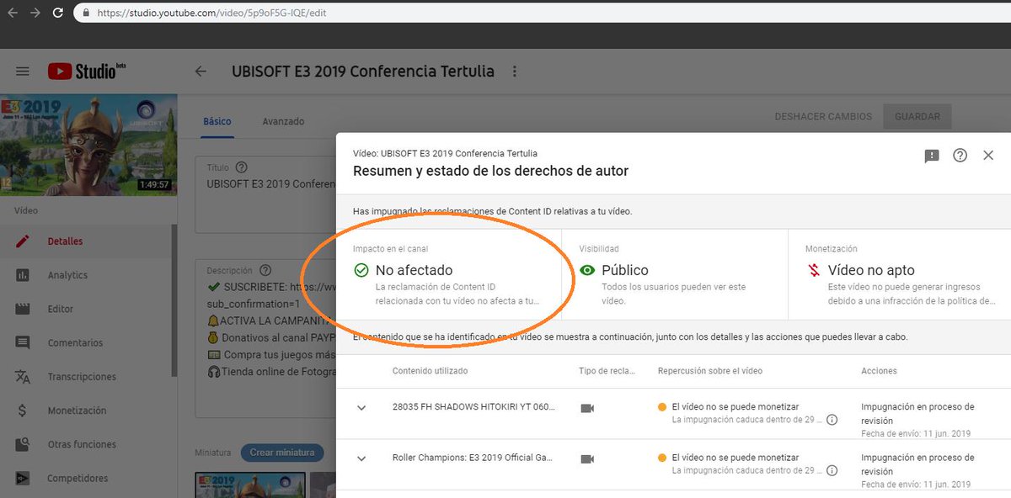Click the help icon next to Título
Viewport: 1011px width, 498px height.
point(242,167)
